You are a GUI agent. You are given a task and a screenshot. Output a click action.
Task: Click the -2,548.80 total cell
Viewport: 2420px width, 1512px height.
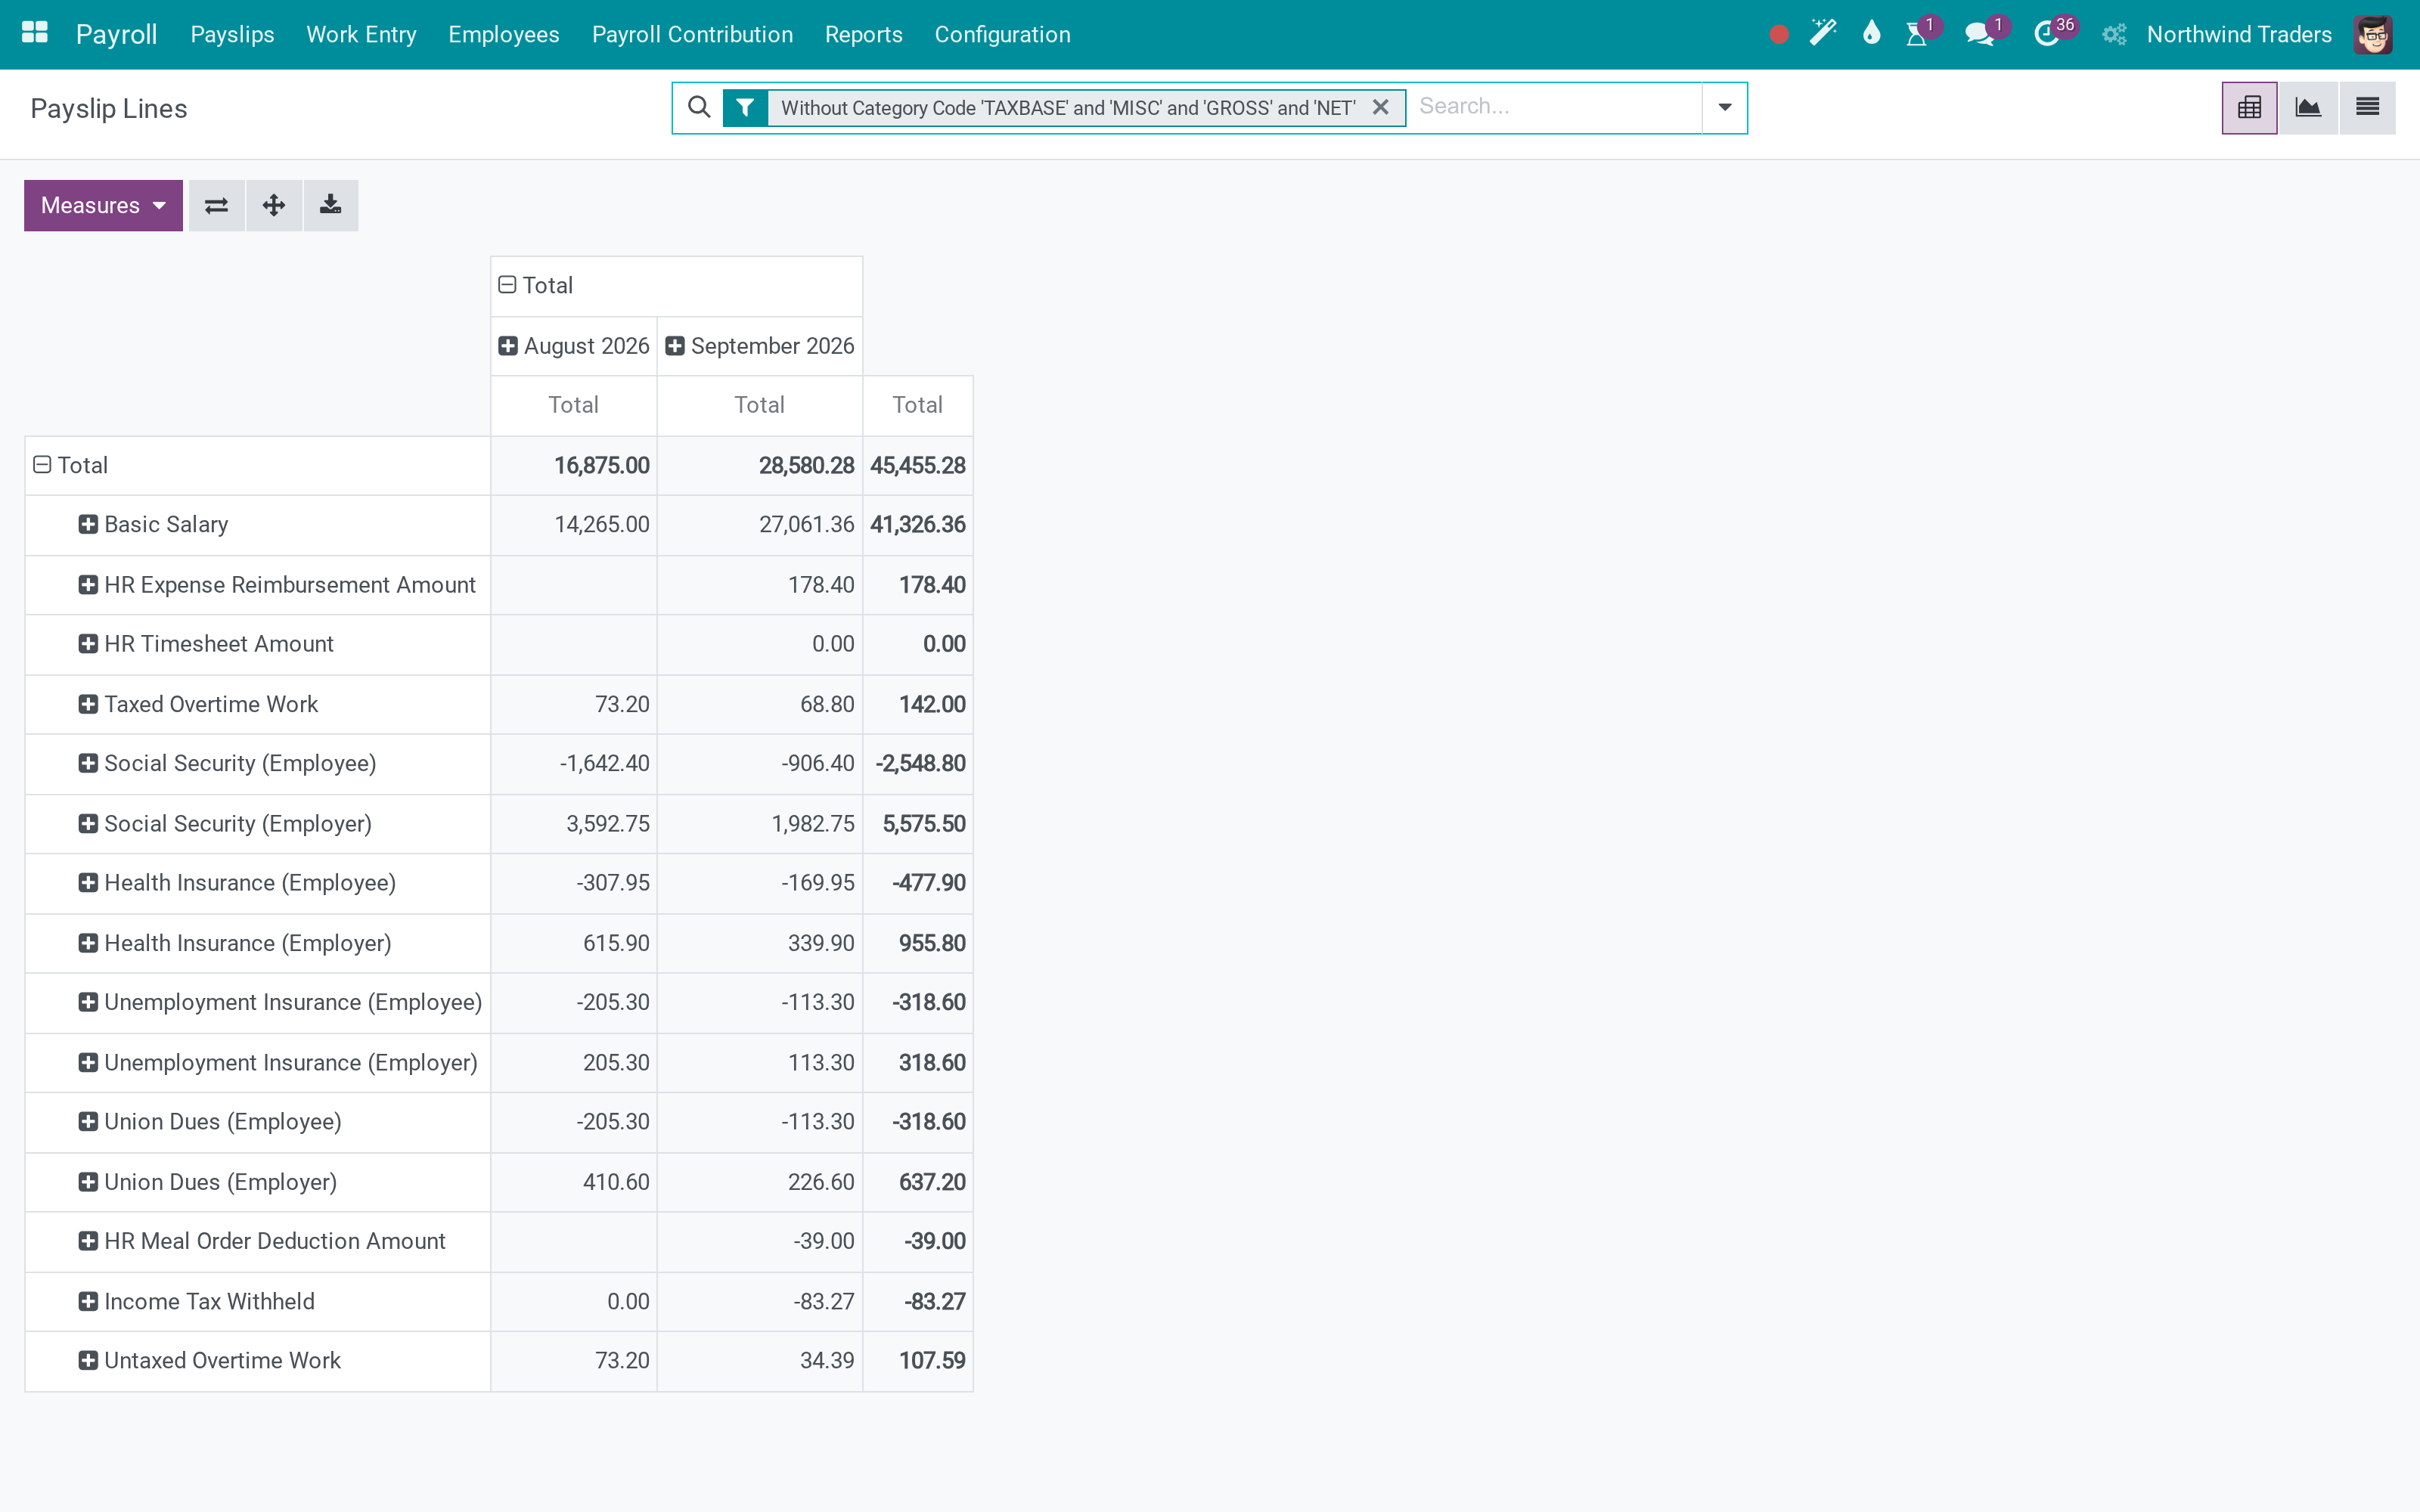click(x=917, y=763)
